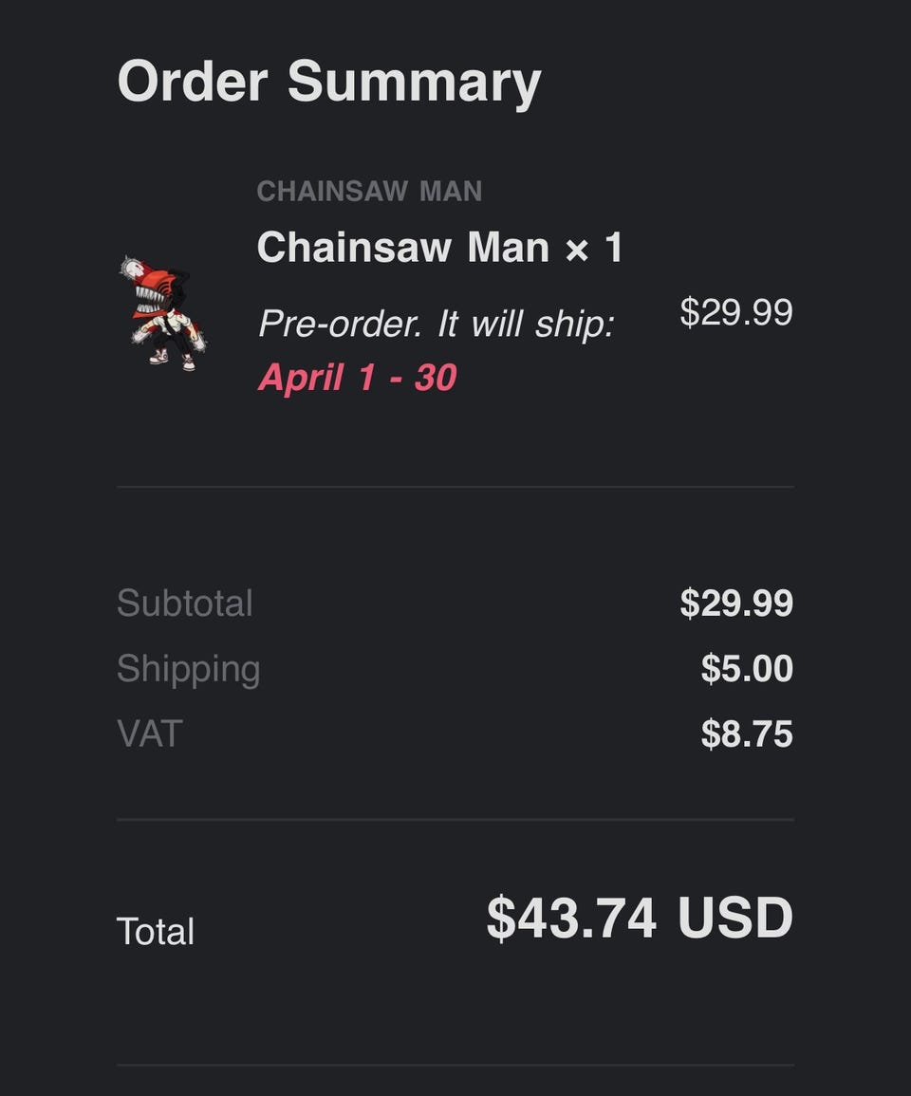This screenshot has width=911, height=1096.
Task: Click the total amount $43.74
Action: click(571, 919)
